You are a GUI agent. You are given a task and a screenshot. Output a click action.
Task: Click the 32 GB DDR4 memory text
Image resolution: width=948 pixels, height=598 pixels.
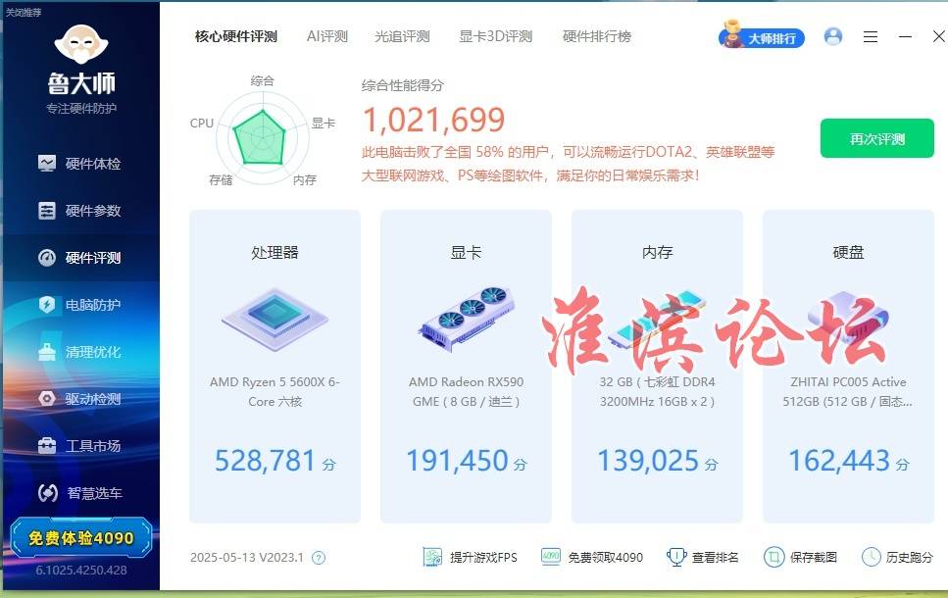point(657,392)
